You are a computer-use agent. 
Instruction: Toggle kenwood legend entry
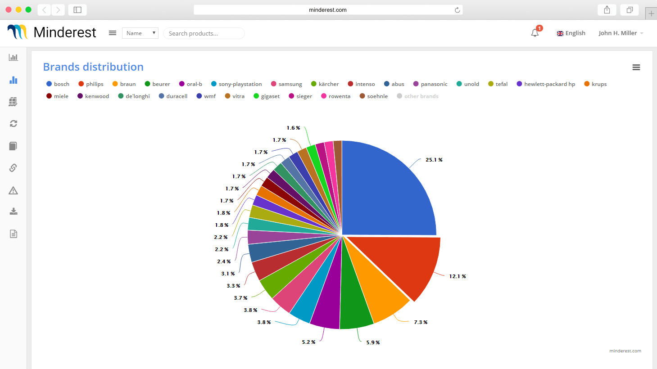[x=93, y=96]
